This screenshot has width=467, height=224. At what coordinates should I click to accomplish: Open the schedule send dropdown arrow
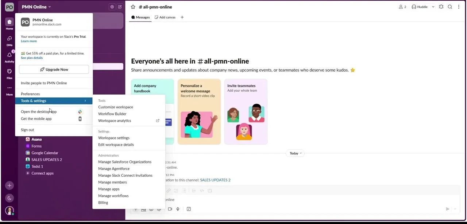455,209
